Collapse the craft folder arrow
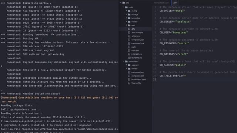The width and height of the screenshot is (237, 133). click(x=123, y=7)
